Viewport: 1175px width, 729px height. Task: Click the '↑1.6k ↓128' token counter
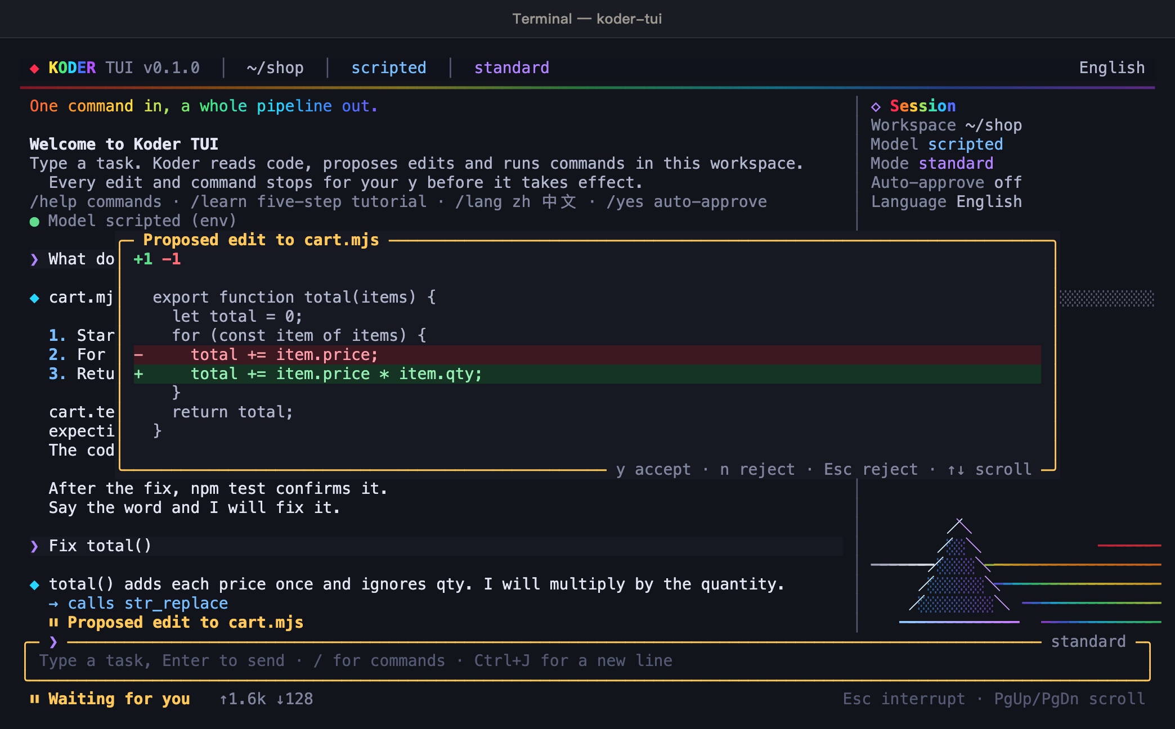266,699
